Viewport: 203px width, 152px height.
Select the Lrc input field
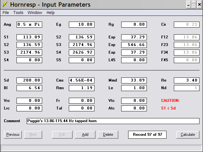pyautogui.click(x=29, y=109)
